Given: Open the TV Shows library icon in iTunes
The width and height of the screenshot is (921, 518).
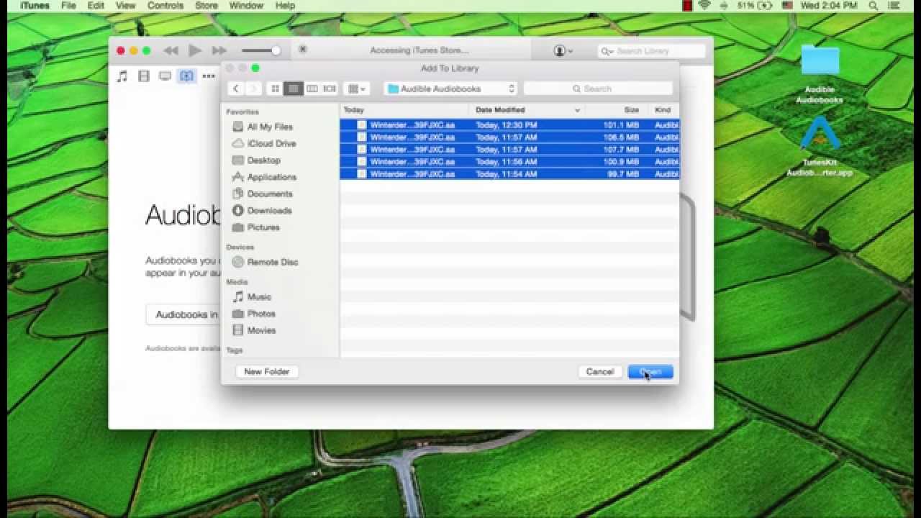Looking at the screenshot, I should 165,76.
